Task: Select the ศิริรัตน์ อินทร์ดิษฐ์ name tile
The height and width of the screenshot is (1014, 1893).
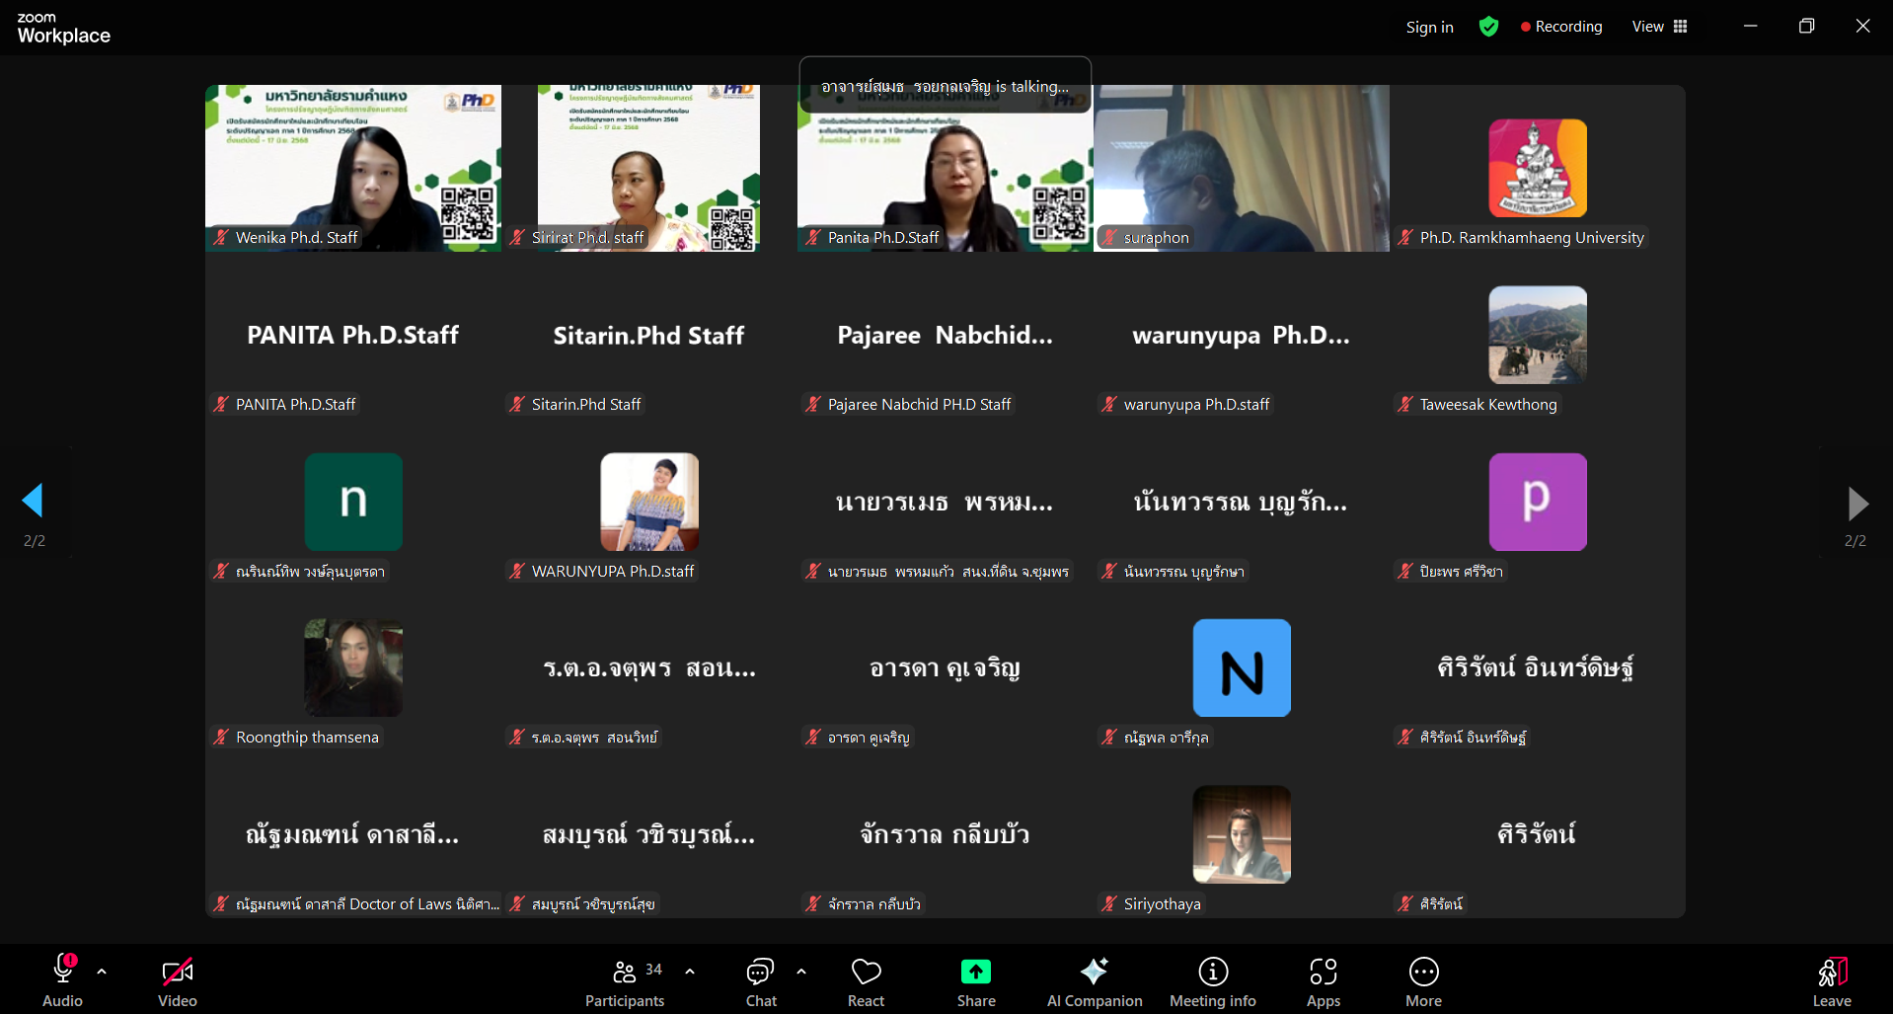Action: tap(1537, 667)
